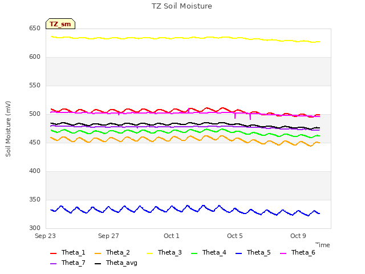
Task: Click the 450 y-axis tick label
Action: click(x=35, y=142)
